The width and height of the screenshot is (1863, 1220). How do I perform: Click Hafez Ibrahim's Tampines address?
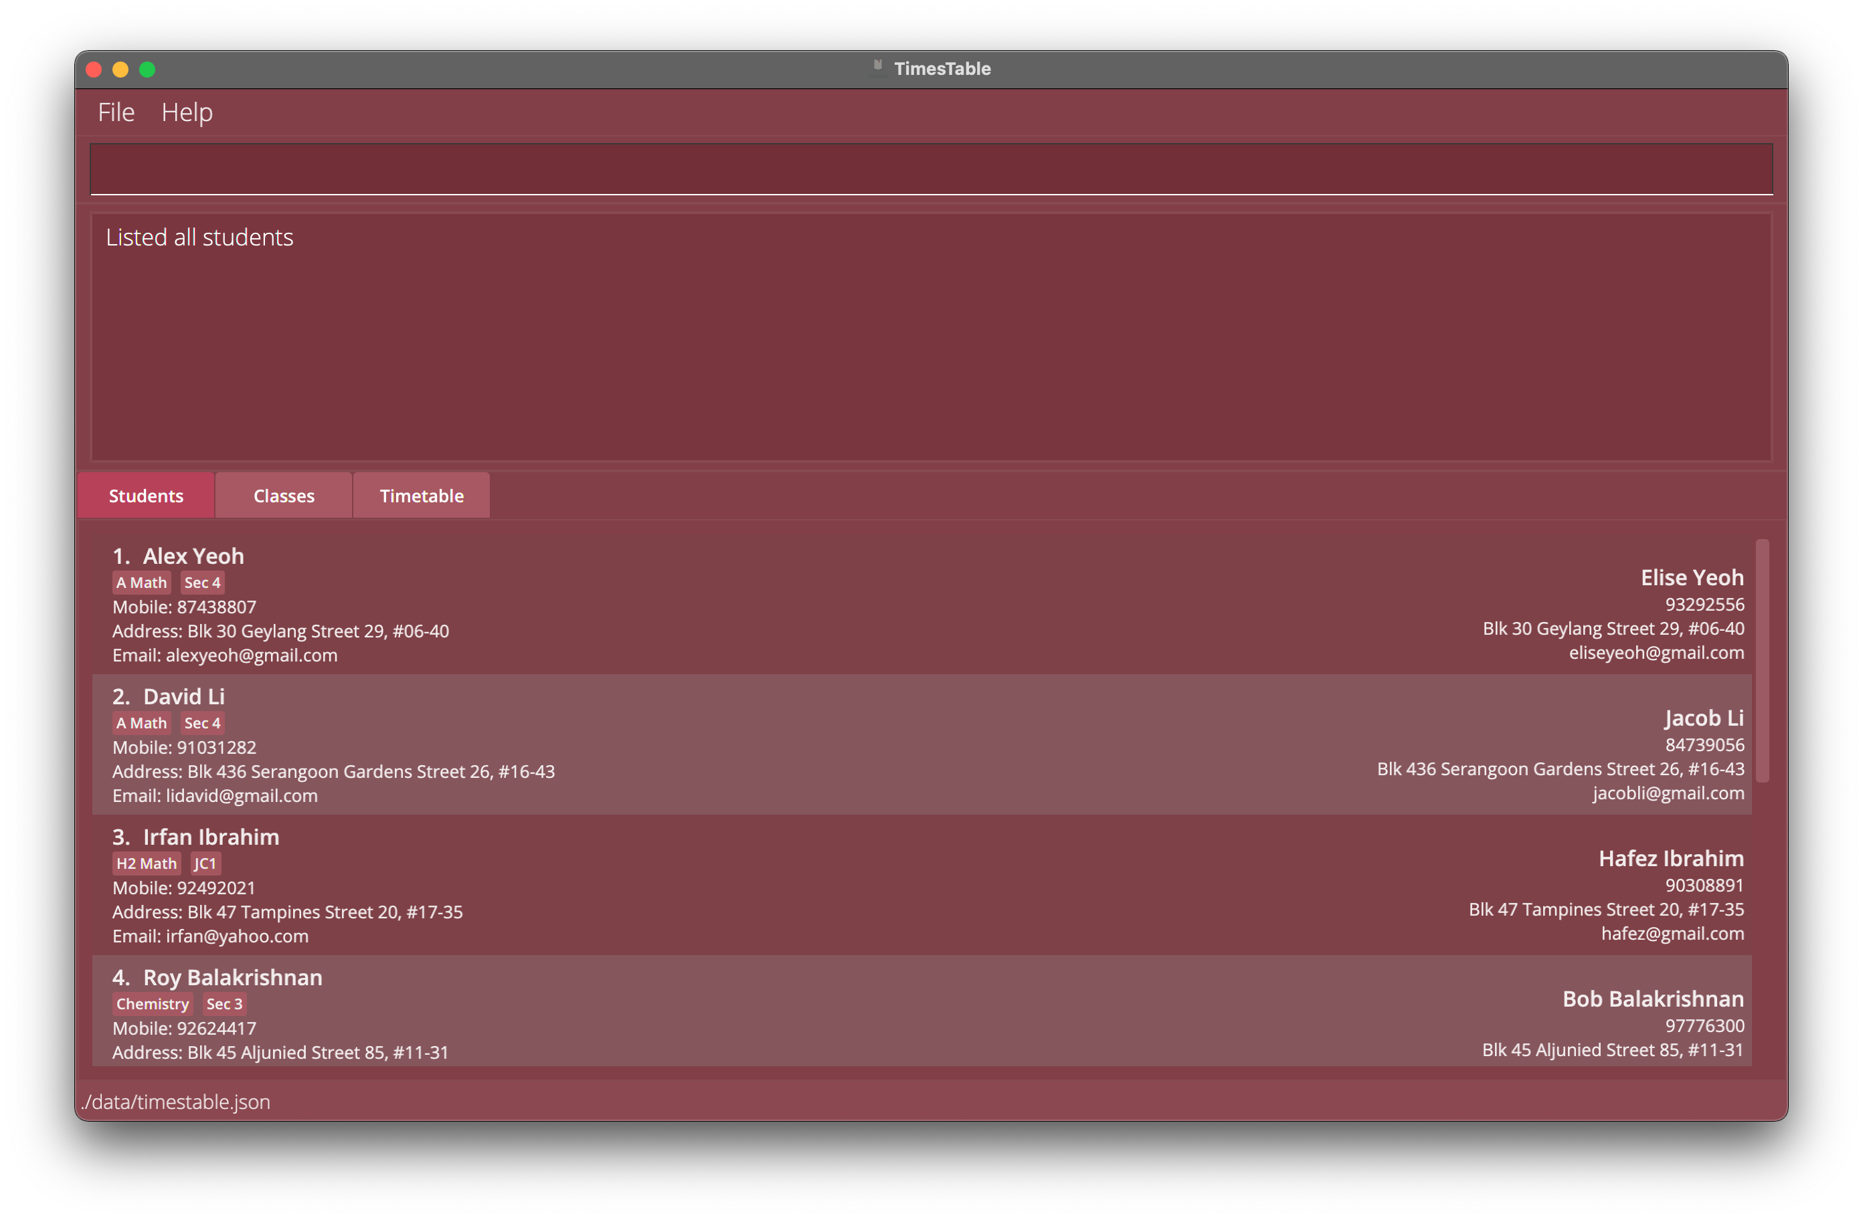click(x=1606, y=910)
